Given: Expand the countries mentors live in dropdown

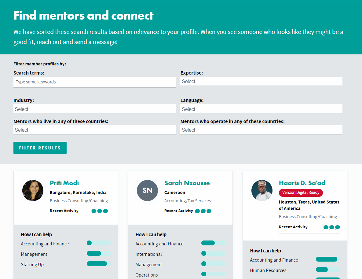Looking at the screenshot, I should pos(94,130).
